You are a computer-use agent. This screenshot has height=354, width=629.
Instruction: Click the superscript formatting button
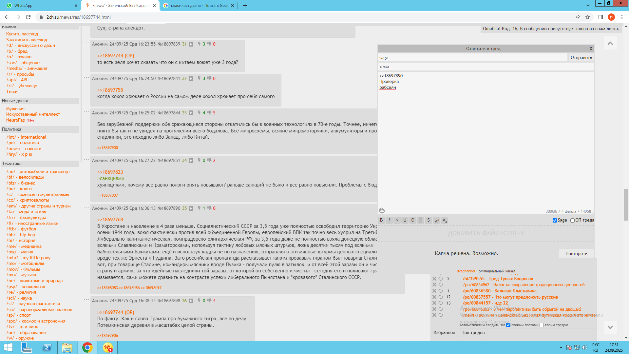click(x=437, y=220)
